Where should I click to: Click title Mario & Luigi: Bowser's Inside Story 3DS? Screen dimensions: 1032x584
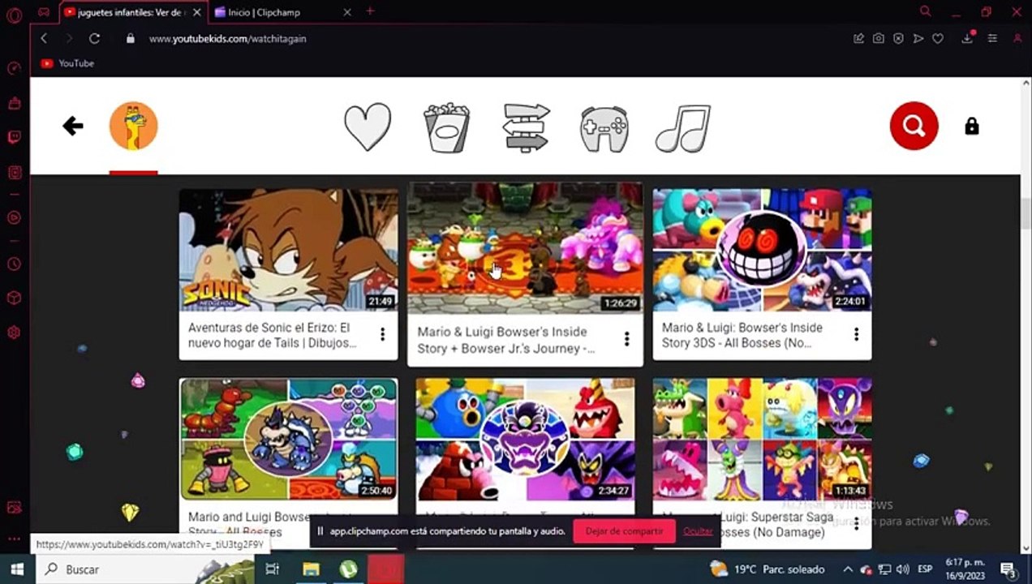(x=742, y=335)
